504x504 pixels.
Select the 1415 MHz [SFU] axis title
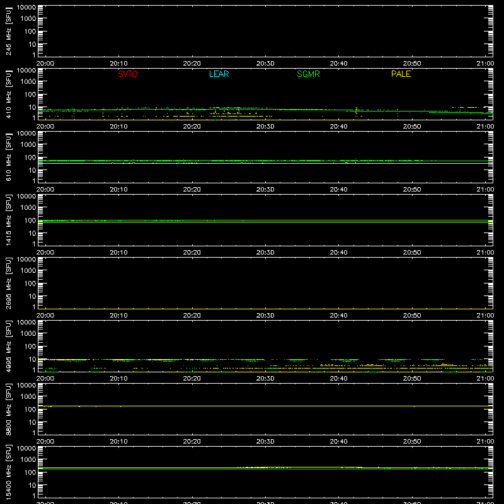coord(8,220)
